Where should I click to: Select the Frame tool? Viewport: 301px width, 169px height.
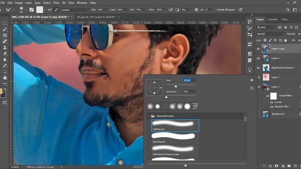coord(5,35)
